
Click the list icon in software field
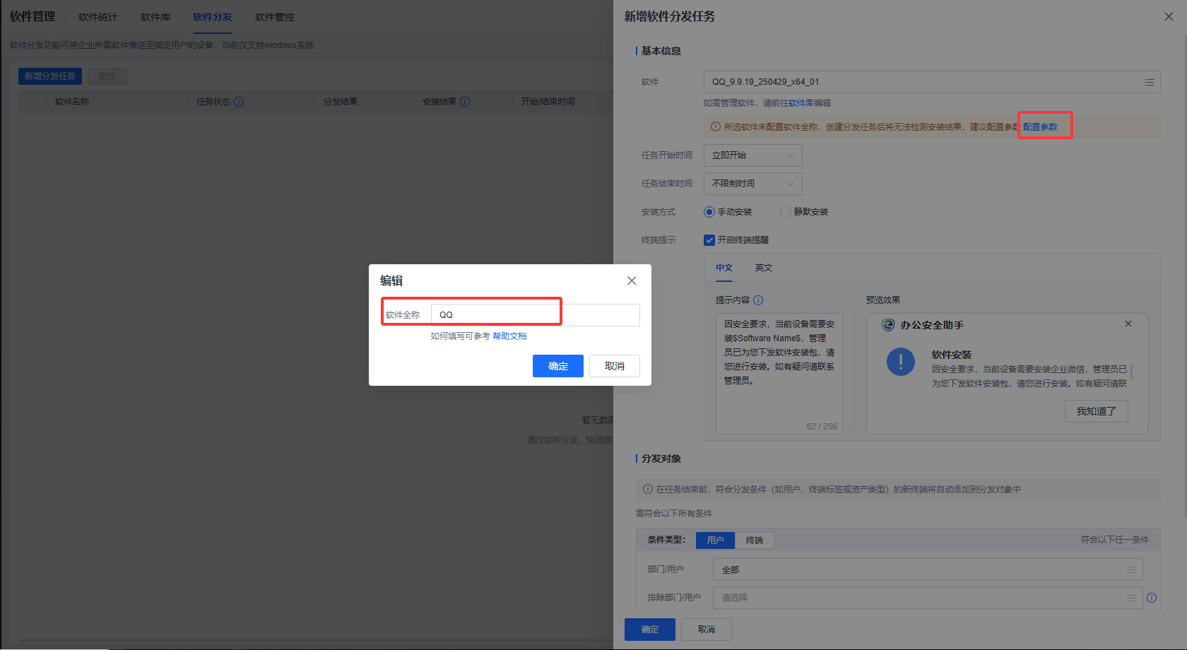pyautogui.click(x=1149, y=83)
